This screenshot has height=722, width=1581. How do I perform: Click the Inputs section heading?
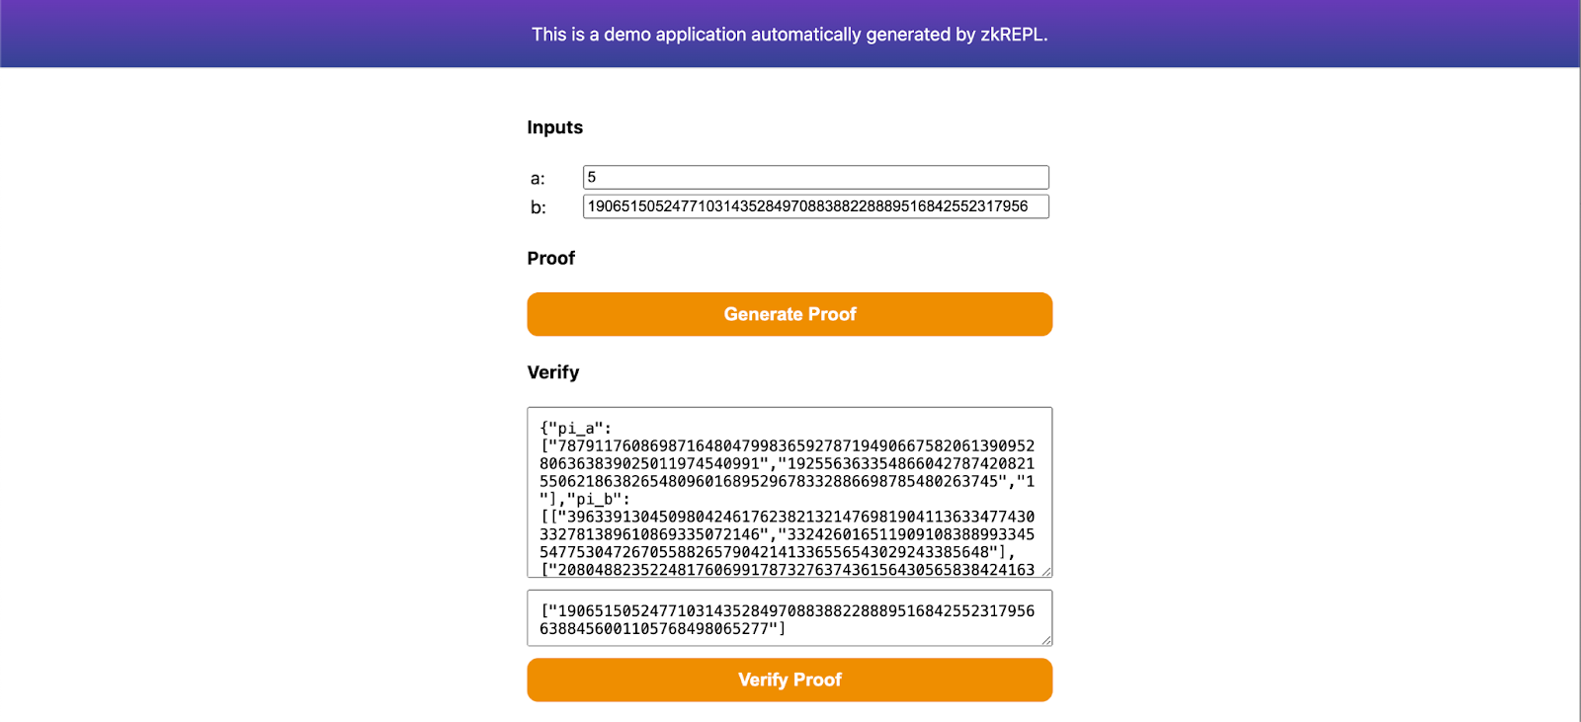click(x=554, y=126)
